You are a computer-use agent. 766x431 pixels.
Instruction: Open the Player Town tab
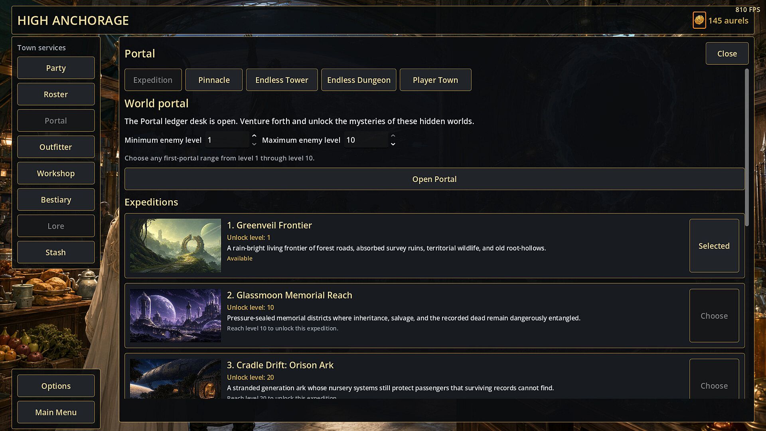[x=435, y=80]
